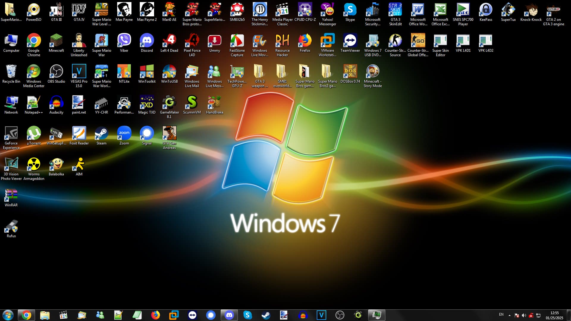Screen dimensions: 571x321
Task: Open Knock-Knock desktop shortcut
Action: click(531, 12)
